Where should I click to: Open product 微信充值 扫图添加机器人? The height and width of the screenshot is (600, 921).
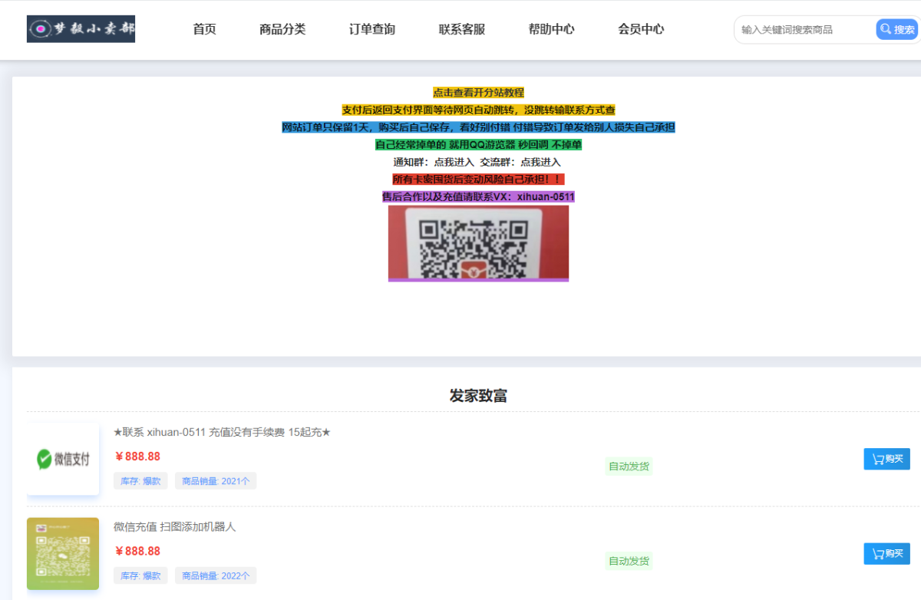[174, 526]
